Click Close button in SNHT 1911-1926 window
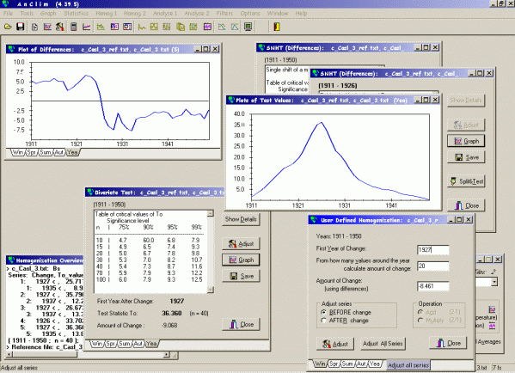515x373 pixels. (466, 205)
